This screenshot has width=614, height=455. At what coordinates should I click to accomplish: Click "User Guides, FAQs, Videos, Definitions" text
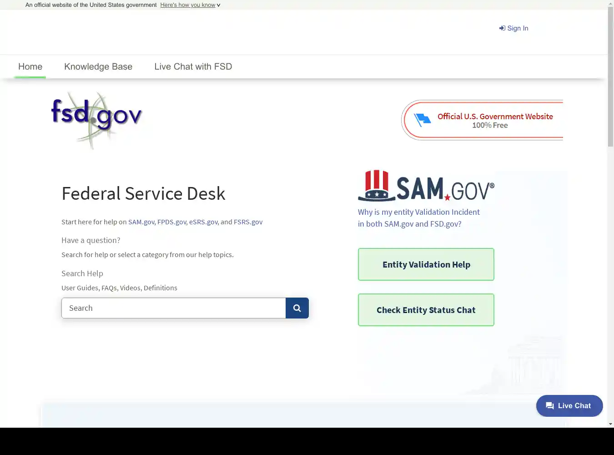point(119,288)
